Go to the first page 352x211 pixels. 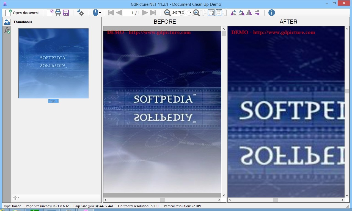pos(111,13)
